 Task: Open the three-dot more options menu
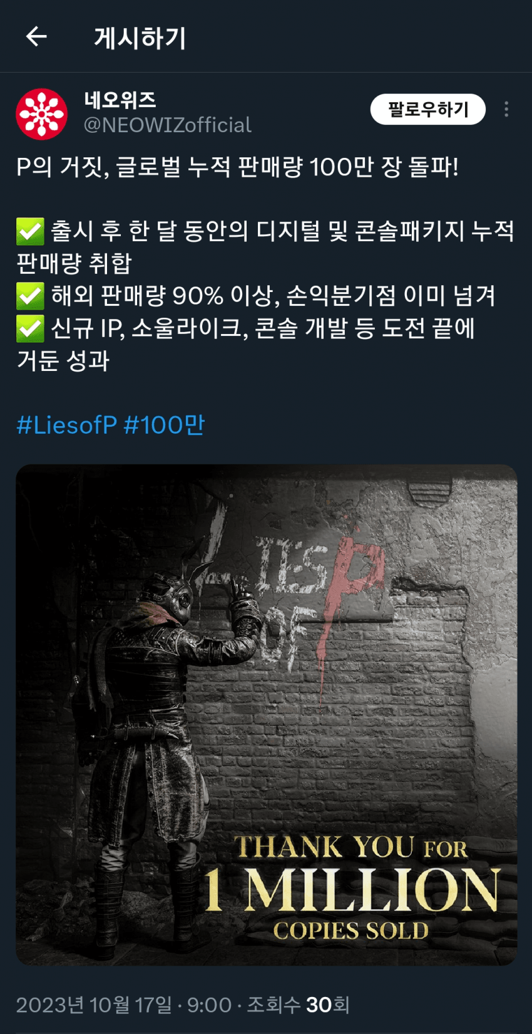click(506, 110)
